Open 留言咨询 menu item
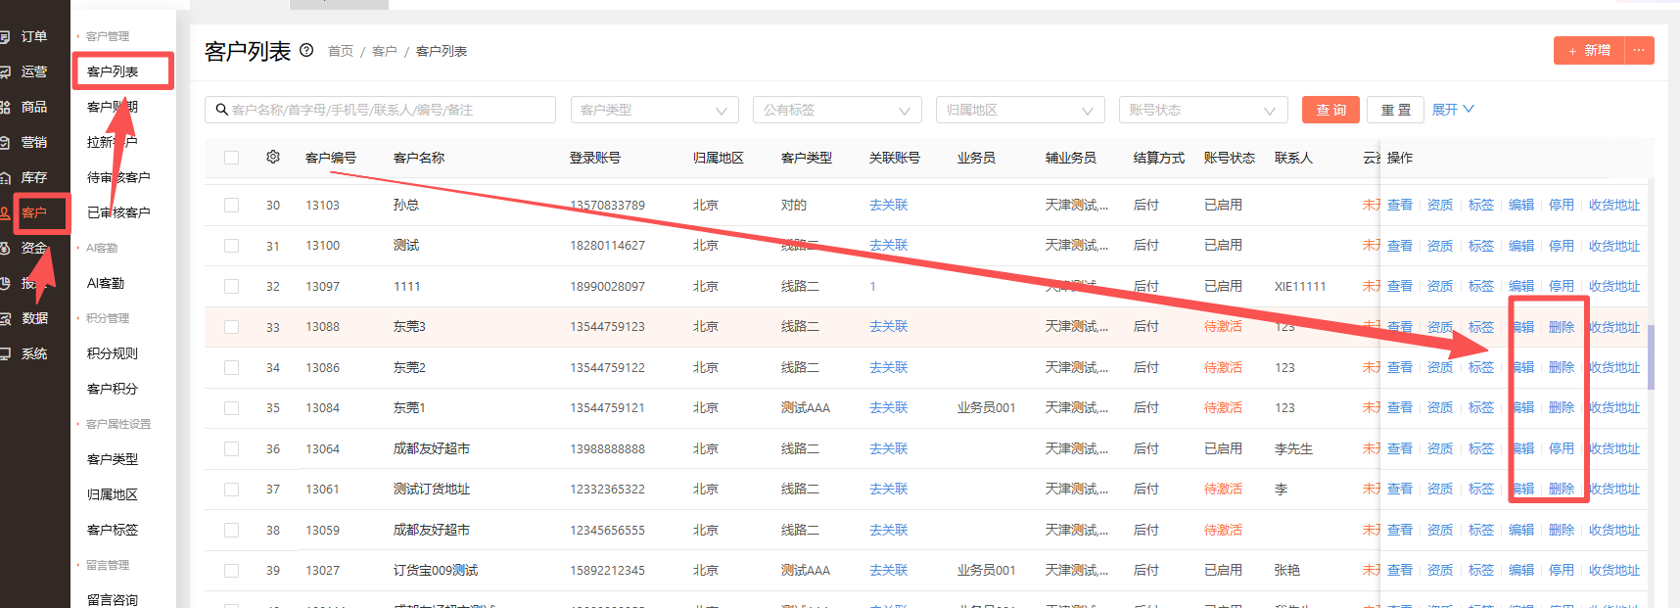 tap(113, 600)
